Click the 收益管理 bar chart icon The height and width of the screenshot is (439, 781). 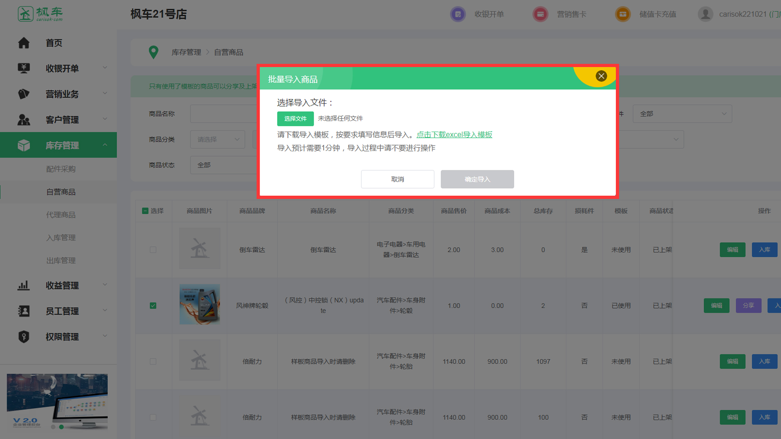point(24,285)
